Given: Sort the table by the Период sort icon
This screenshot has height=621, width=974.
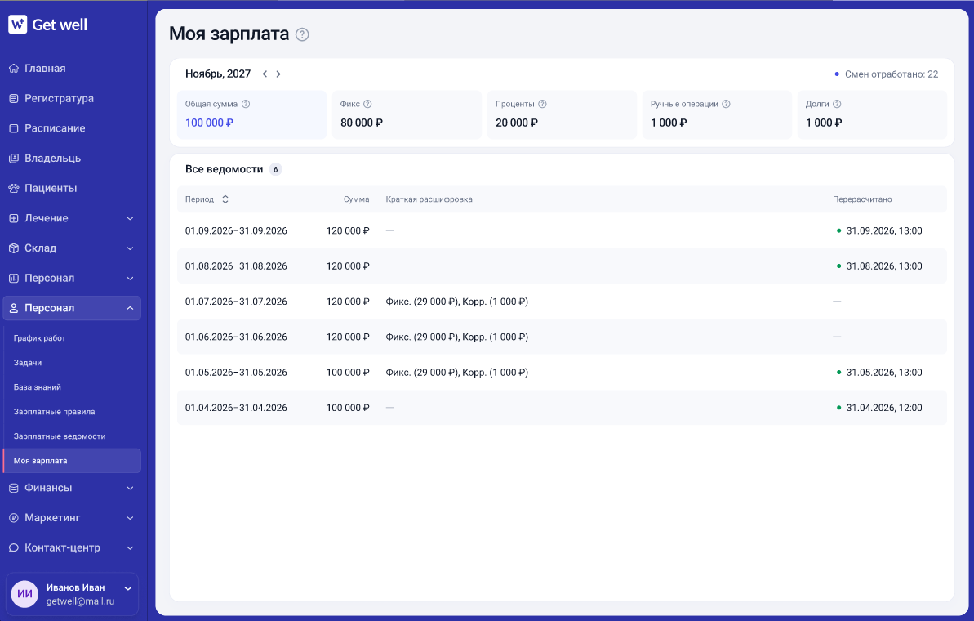Looking at the screenshot, I should click(x=225, y=199).
